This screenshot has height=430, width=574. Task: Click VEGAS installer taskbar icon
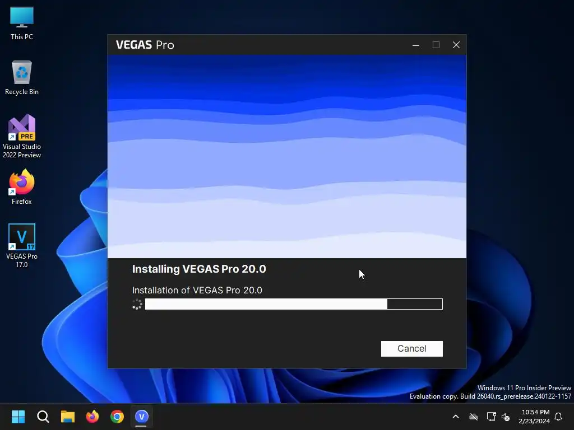click(142, 417)
